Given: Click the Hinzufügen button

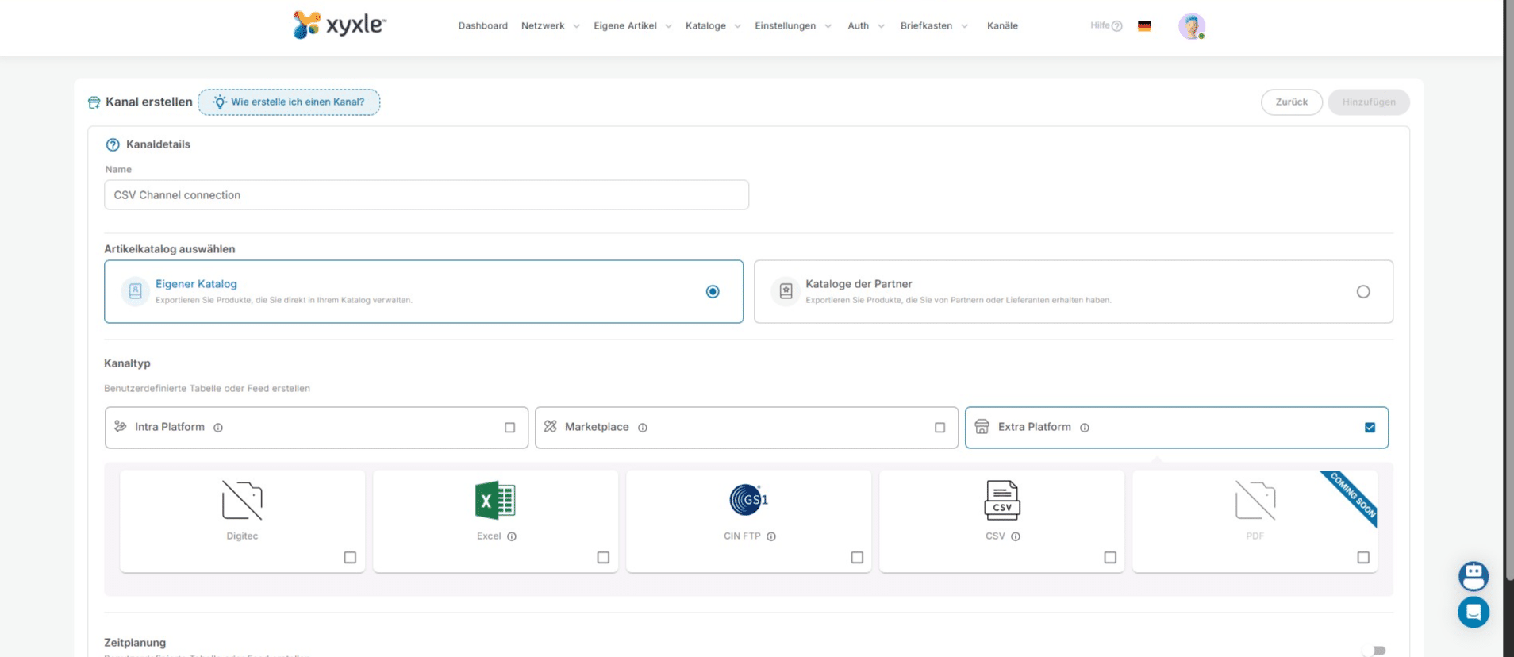Looking at the screenshot, I should pos(1369,102).
